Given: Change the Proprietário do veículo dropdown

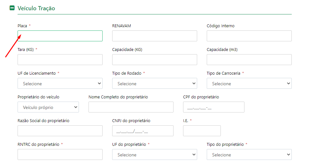Looking at the screenshot, I should (x=48, y=107).
